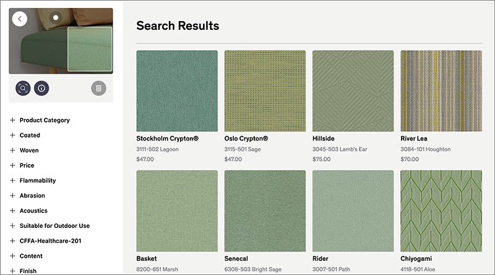Open the Stockholm Crypton Lagoon swatch

pos(177,90)
